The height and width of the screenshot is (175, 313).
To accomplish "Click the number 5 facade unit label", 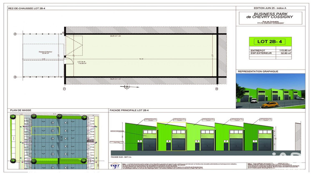I will point(139,141).
